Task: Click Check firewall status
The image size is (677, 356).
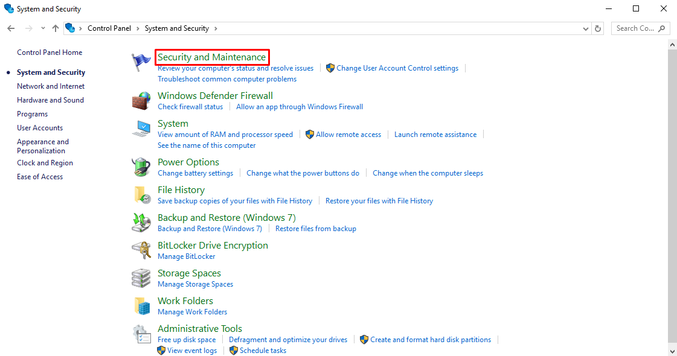Action: point(190,107)
